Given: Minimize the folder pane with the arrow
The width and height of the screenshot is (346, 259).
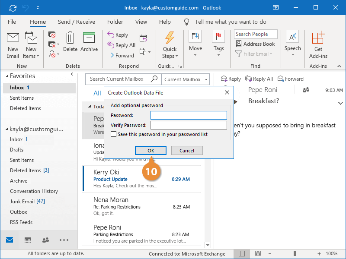Looking at the screenshot, I should (x=72, y=74).
